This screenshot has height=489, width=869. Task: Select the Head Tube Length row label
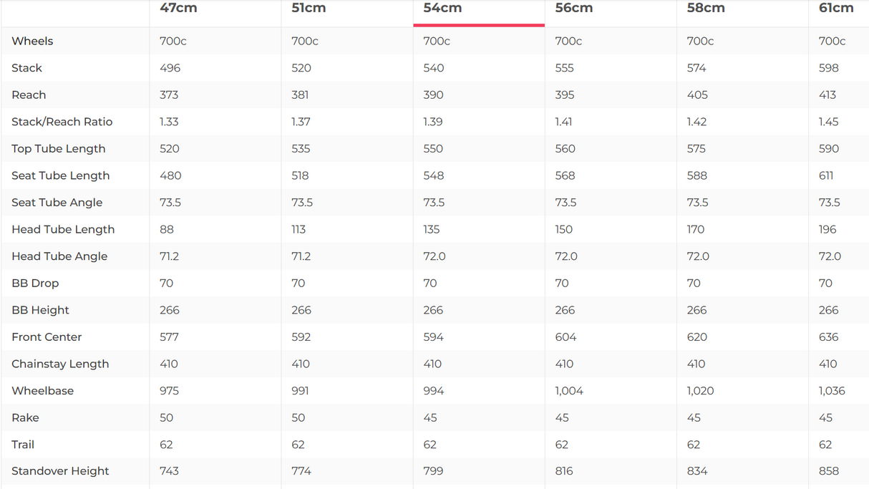63,230
